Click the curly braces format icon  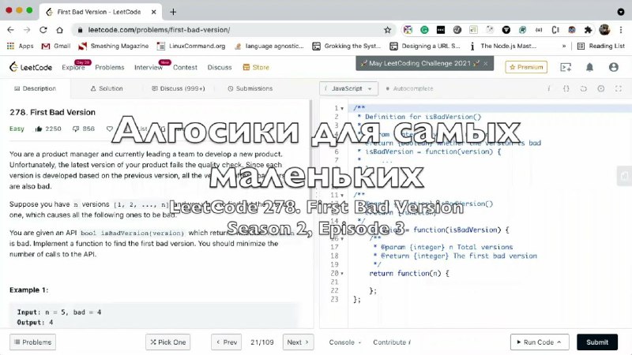pos(566,88)
